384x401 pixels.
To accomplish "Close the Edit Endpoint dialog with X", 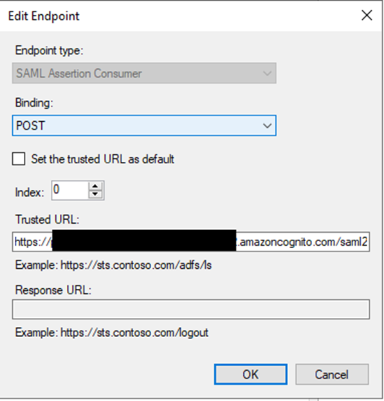I will click(367, 15).
